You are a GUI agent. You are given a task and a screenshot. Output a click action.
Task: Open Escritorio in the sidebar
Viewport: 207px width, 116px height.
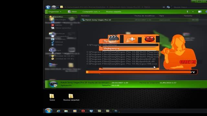point(60,22)
